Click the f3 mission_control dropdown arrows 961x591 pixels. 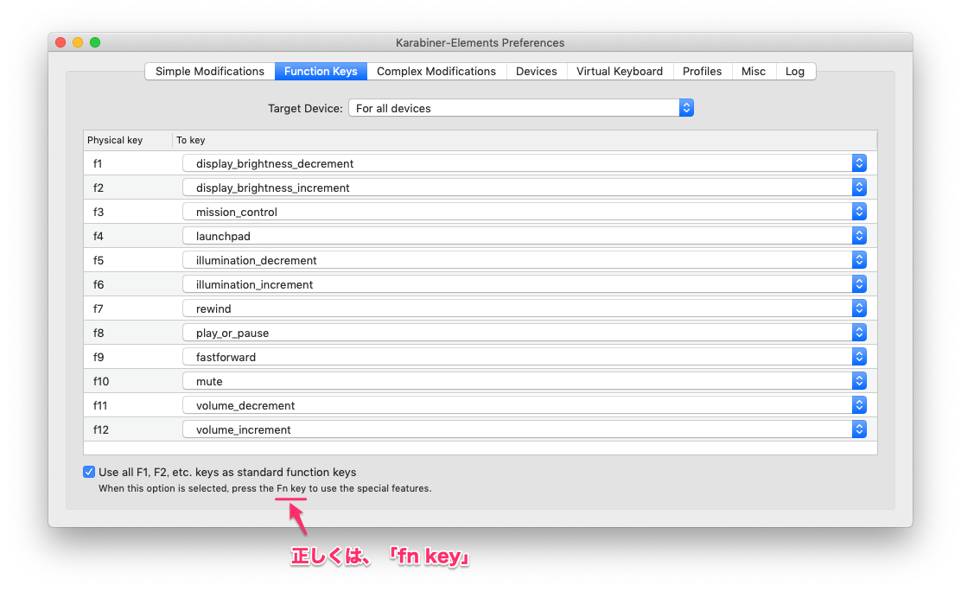(x=859, y=211)
